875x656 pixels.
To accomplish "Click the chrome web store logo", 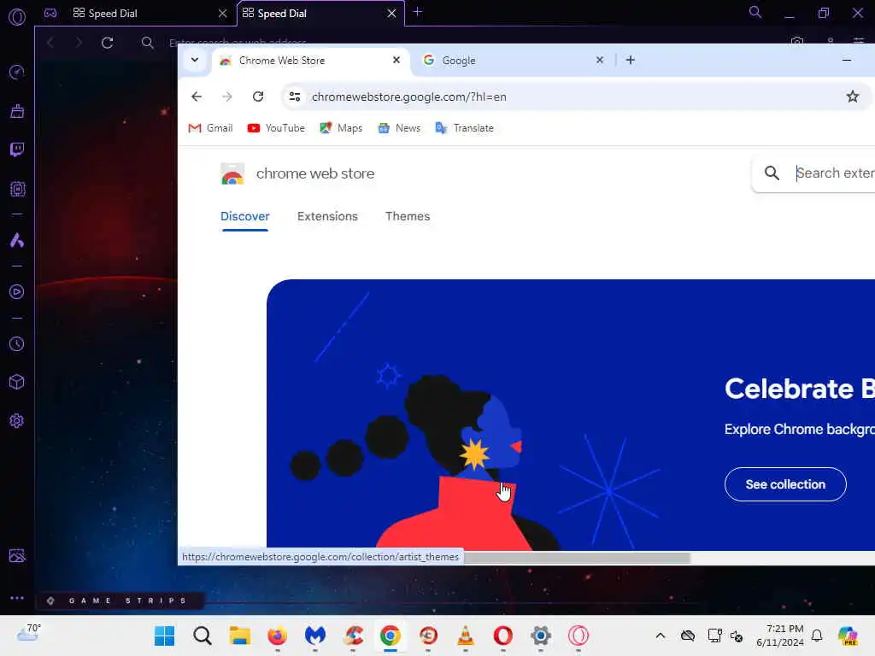I will [297, 173].
